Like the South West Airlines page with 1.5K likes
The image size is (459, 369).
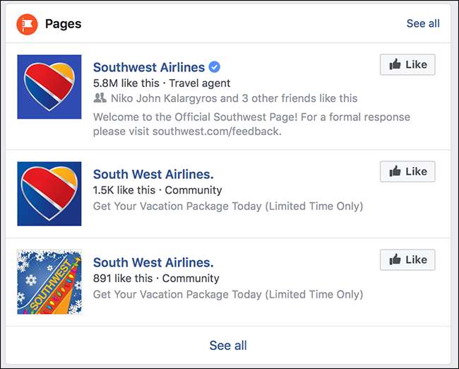pos(407,171)
